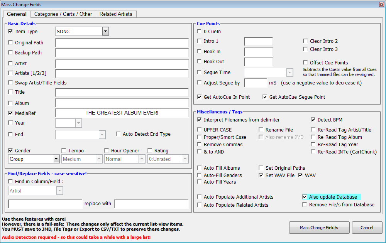Expand the Gender Group dropdown
This screenshot has width=386, height=243.
point(56,159)
